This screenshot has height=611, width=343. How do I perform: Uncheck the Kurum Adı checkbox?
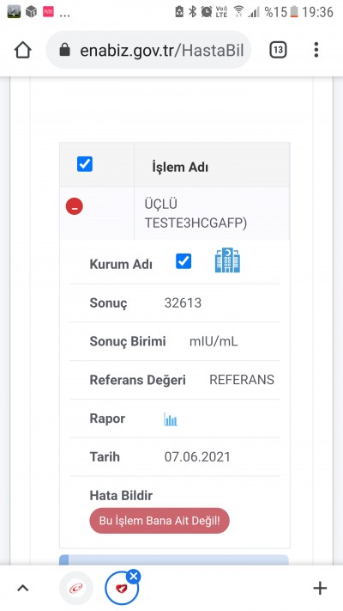[x=184, y=261]
